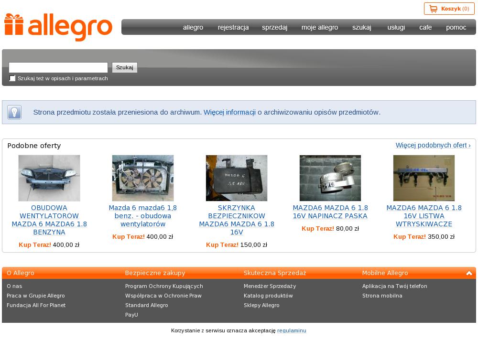Focus the search text field
The width and height of the screenshot is (478, 340).
(x=58, y=67)
